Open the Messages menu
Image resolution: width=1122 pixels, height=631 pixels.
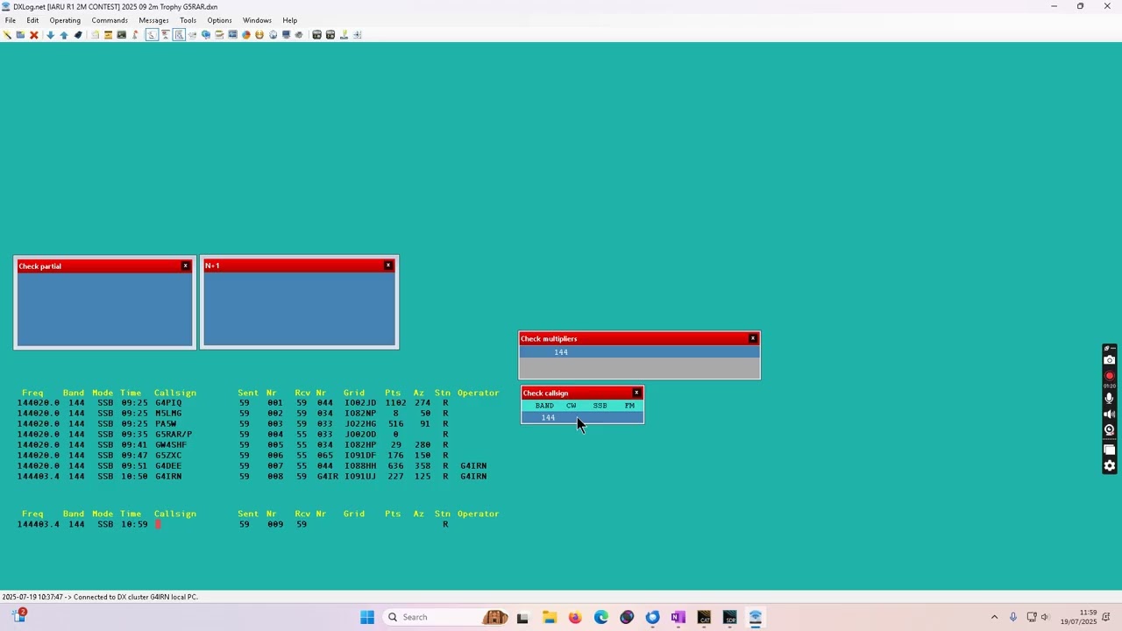click(x=153, y=20)
